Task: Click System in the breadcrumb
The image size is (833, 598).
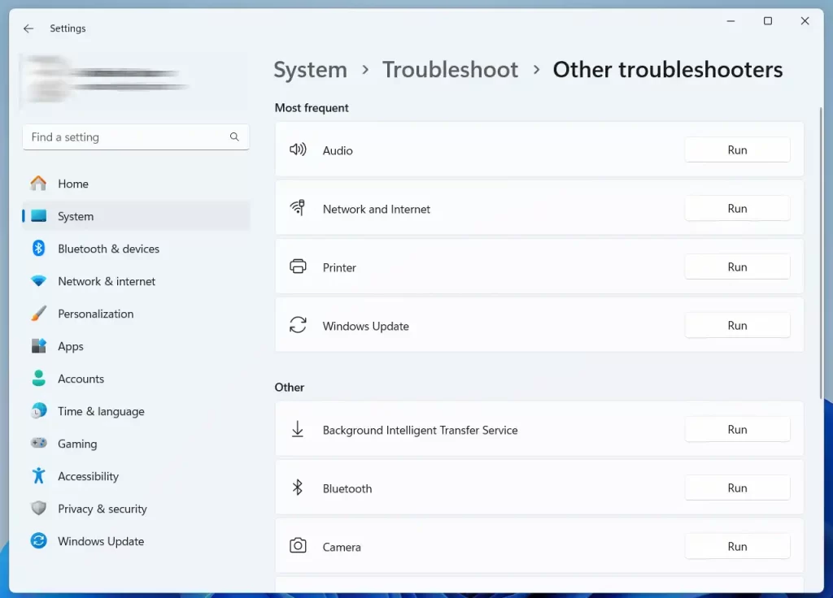Action: 310,70
